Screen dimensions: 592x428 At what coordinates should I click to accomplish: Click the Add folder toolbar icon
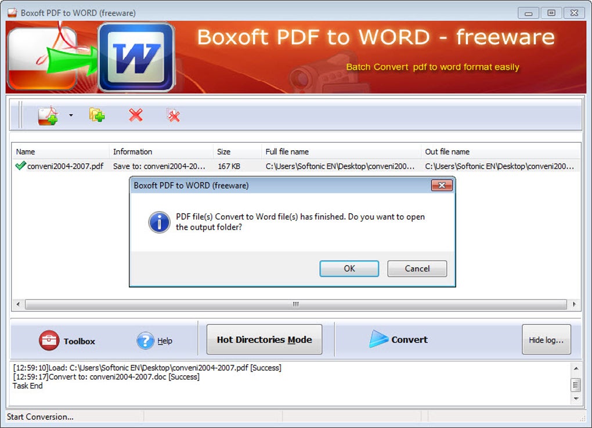coord(97,115)
